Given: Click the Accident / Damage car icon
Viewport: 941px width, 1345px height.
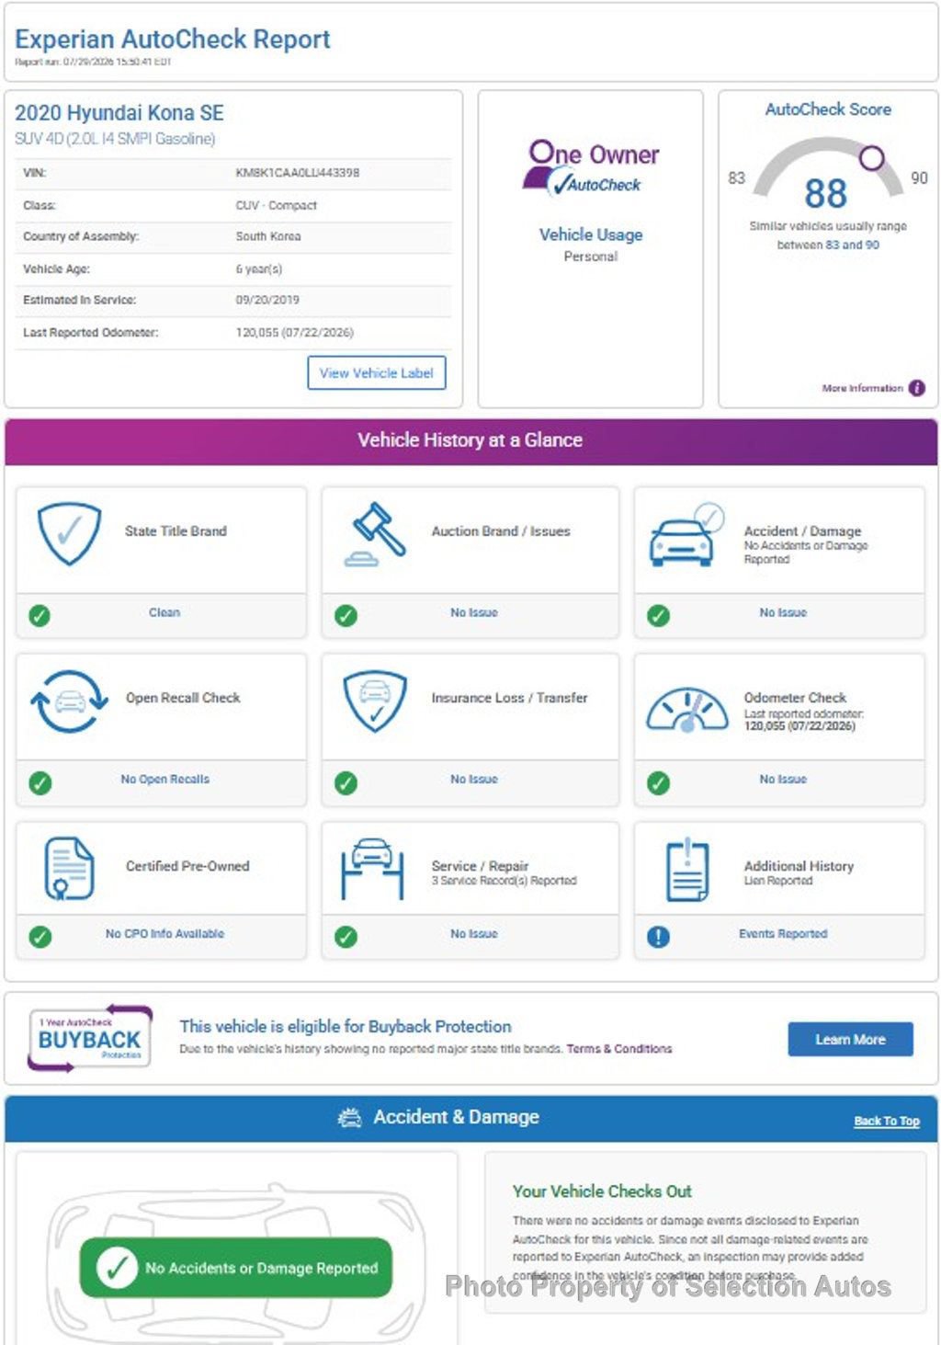Looking at the screenshot, I should point(686,534).
